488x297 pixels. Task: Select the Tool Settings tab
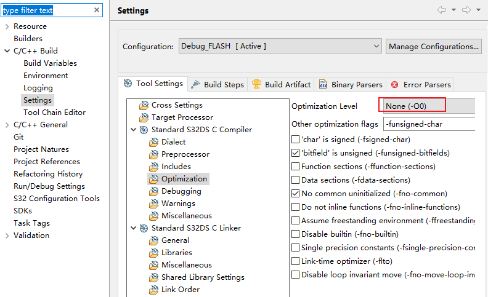[x=153, y=84]
